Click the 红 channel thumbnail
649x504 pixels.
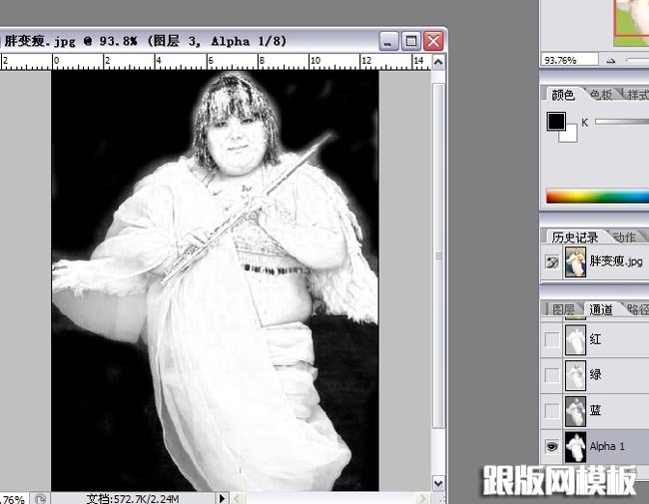576,339
